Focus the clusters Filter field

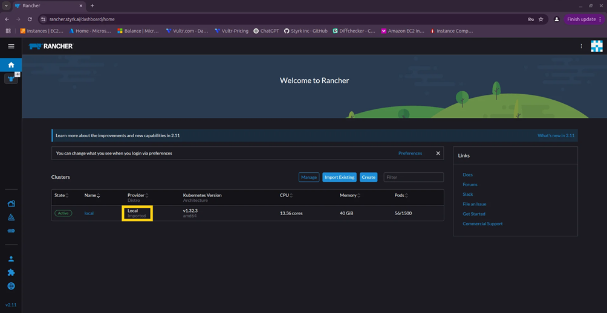tap(414, 177)
